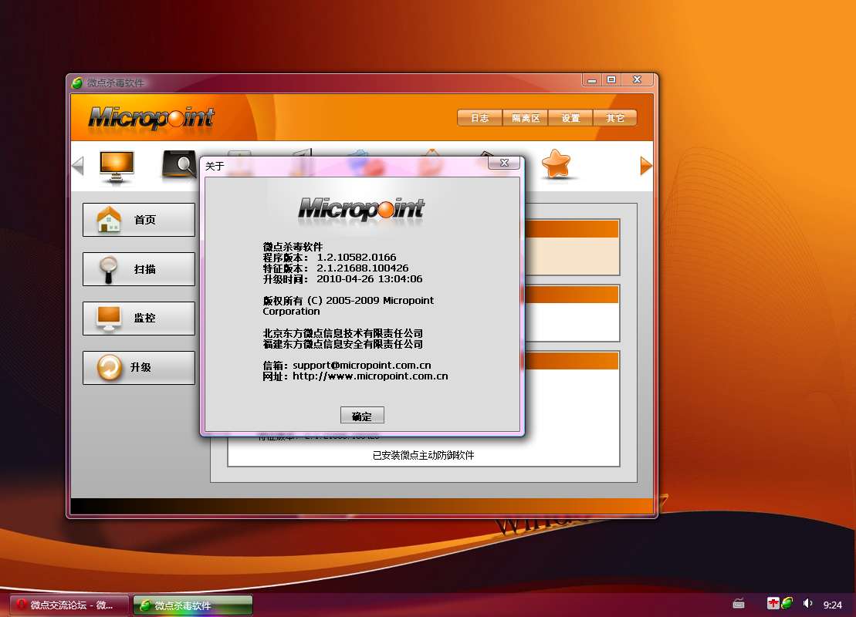Image resolution: width=856 pixels, height=617 pixels.
Task: Switch to the 微点杀毒软件 taskbar item
Action: (193, 605)
